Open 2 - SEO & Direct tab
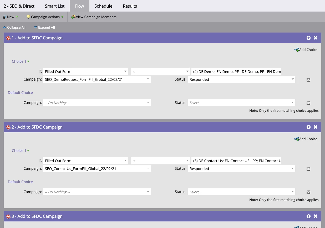 click(19, 6)
